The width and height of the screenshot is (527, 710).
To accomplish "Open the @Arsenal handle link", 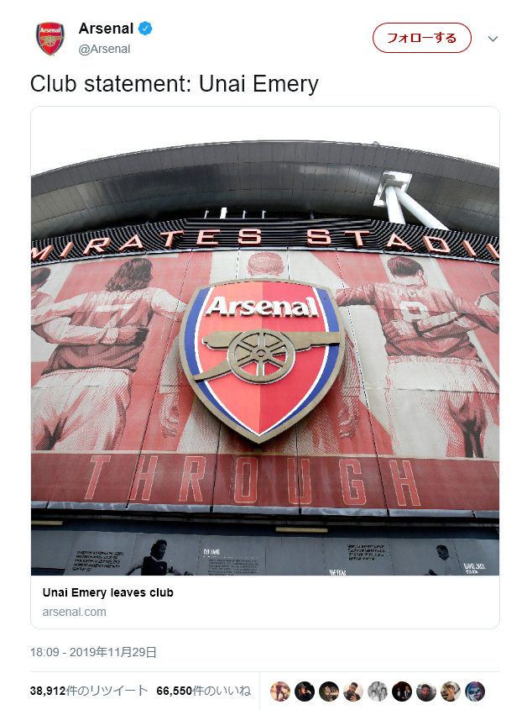I will pyautogui.click(x=105, y=49).
